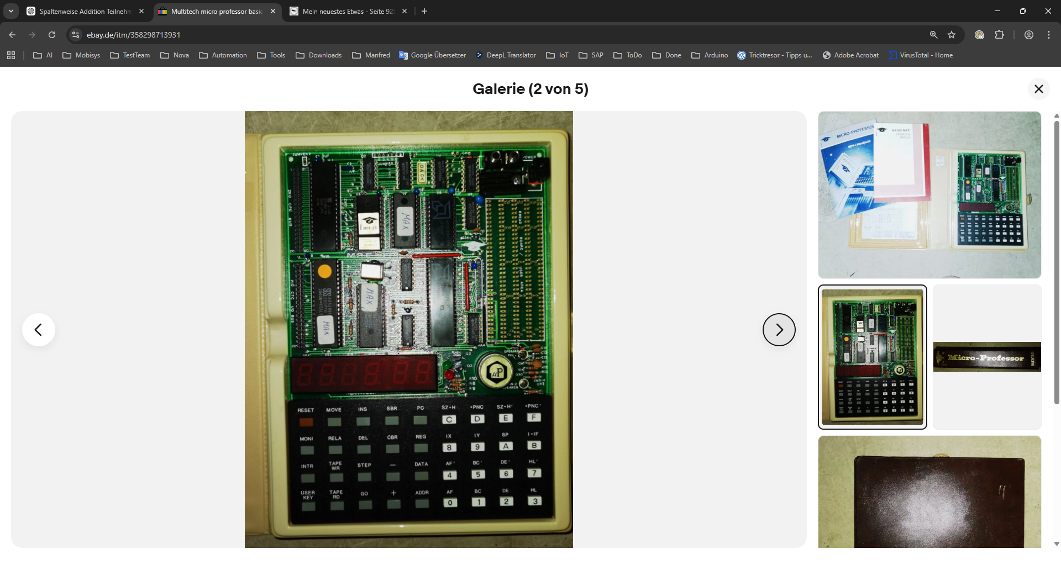Open the apps grid in bookmarks bar
1061x570 pixels.
11,55
